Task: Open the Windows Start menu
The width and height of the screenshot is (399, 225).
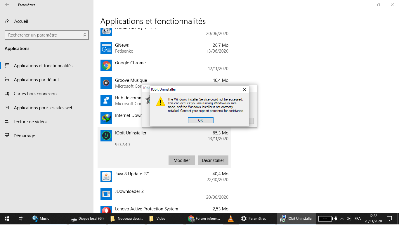Action: 7,219
